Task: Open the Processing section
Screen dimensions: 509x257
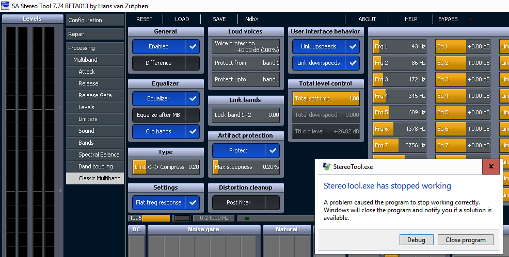Action: 95,48
